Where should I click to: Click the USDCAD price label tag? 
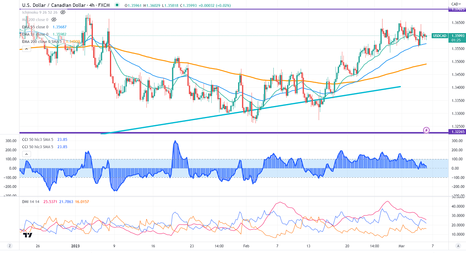tap(440, 36)
